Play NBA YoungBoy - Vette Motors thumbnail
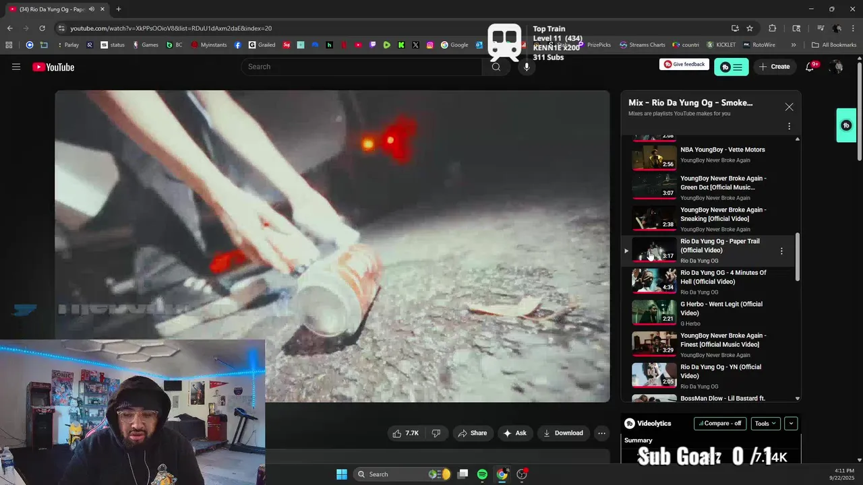The height and width of the screenshot is (485, 863). coord(654,157)
